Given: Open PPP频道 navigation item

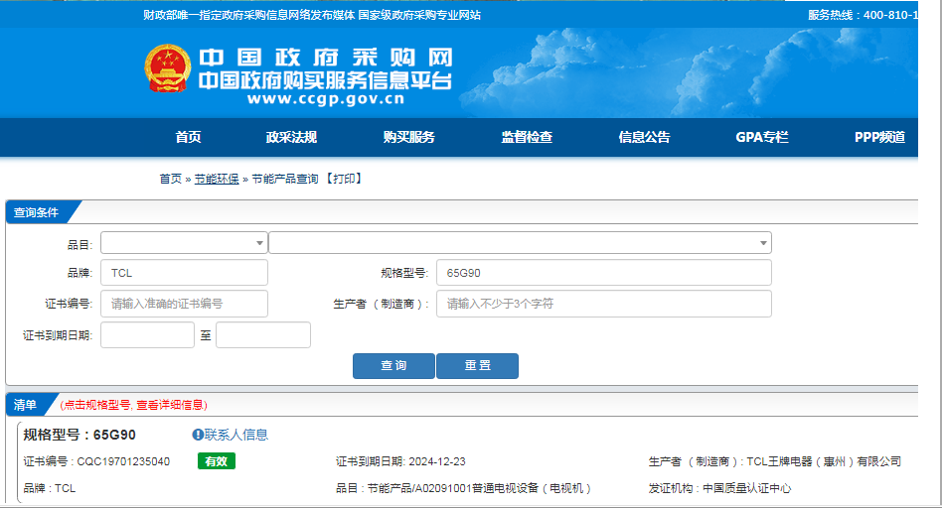Looking at the screenshot, I should 879,137.
